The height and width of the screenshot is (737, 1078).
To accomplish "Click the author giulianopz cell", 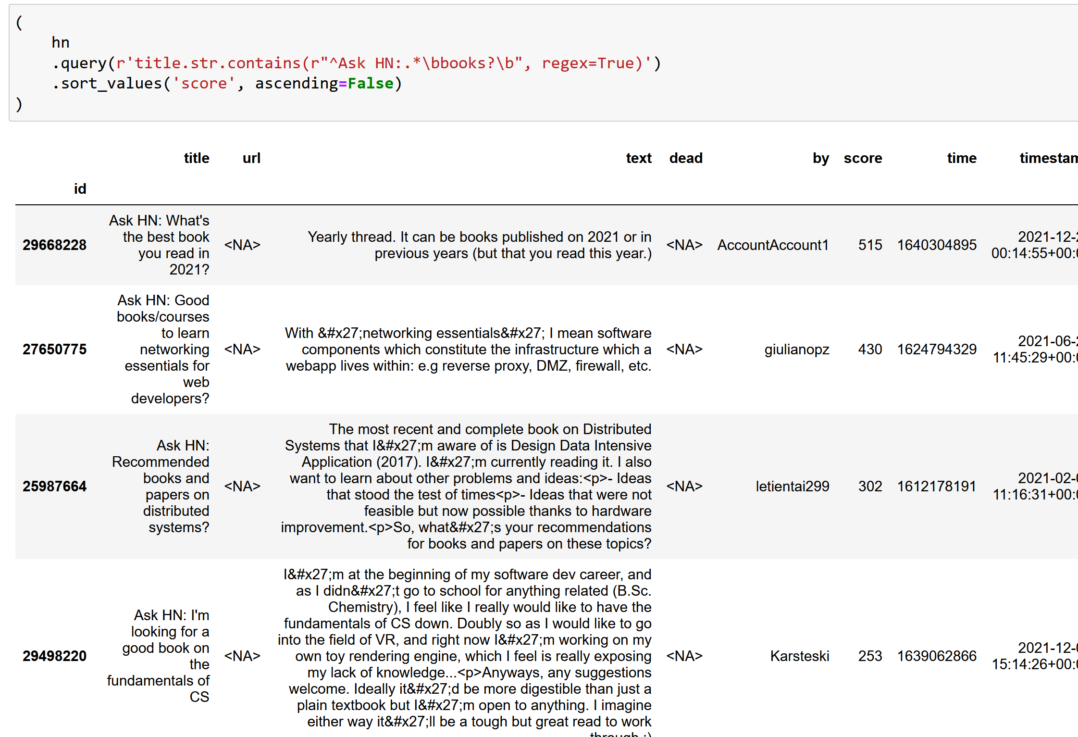I will [796, 350].
